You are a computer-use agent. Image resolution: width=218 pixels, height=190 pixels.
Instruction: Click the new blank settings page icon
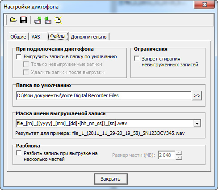(58, 20)
